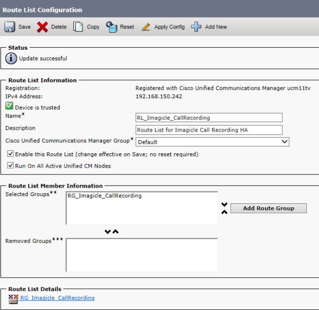The width and height of the screenshot is (319, 310).
Task: Disable the Enable this Route List checkbox
Action: pos(10,154)
